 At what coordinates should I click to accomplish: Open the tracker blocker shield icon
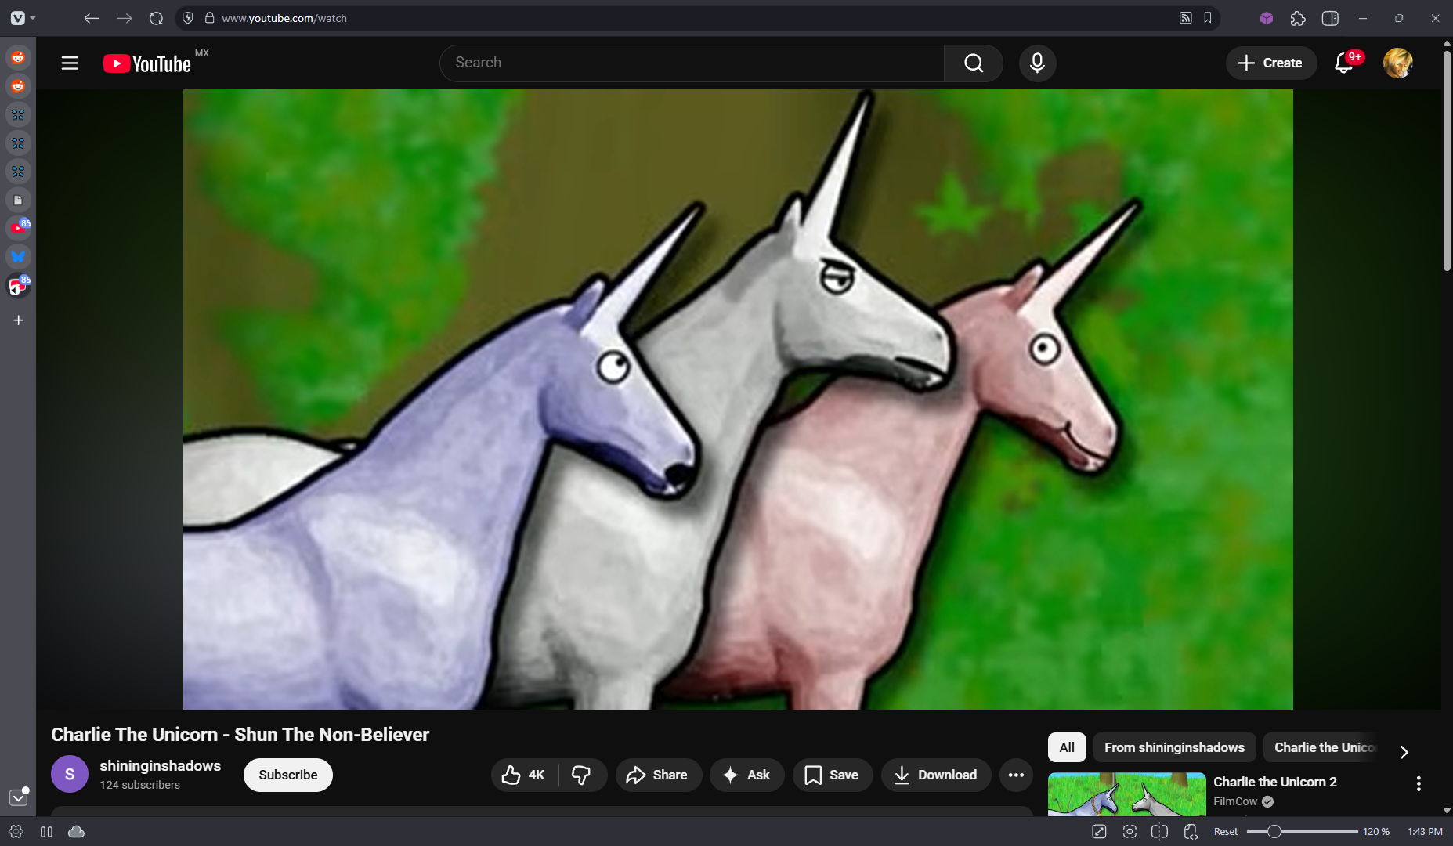[188, 18]
